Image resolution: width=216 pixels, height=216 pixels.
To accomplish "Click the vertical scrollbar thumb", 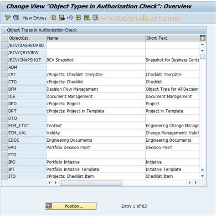I will coord(202,57).
